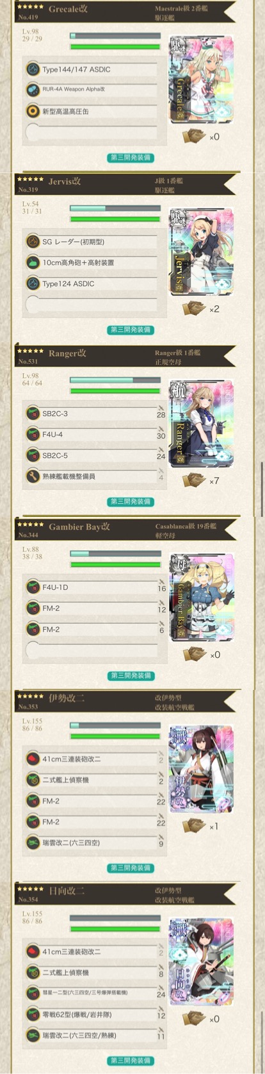
Task: Click the 新型高温高圧缶 boiler icon
Action: point(33,112)
